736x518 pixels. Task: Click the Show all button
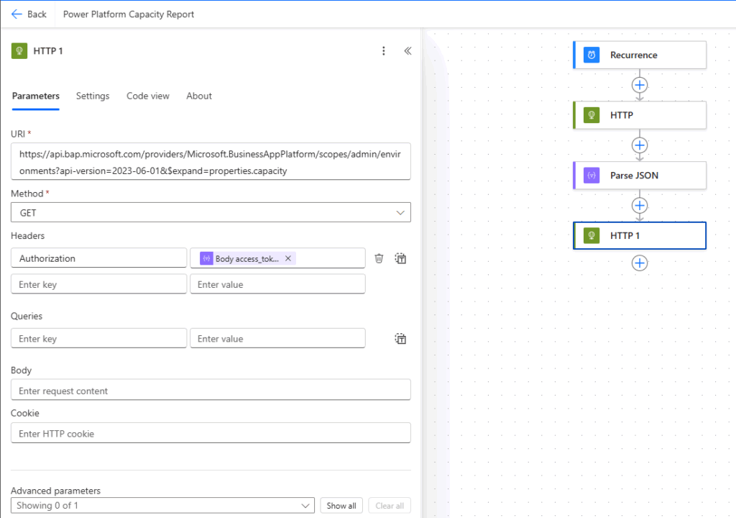pyautogui.click(x=341, y=506)
